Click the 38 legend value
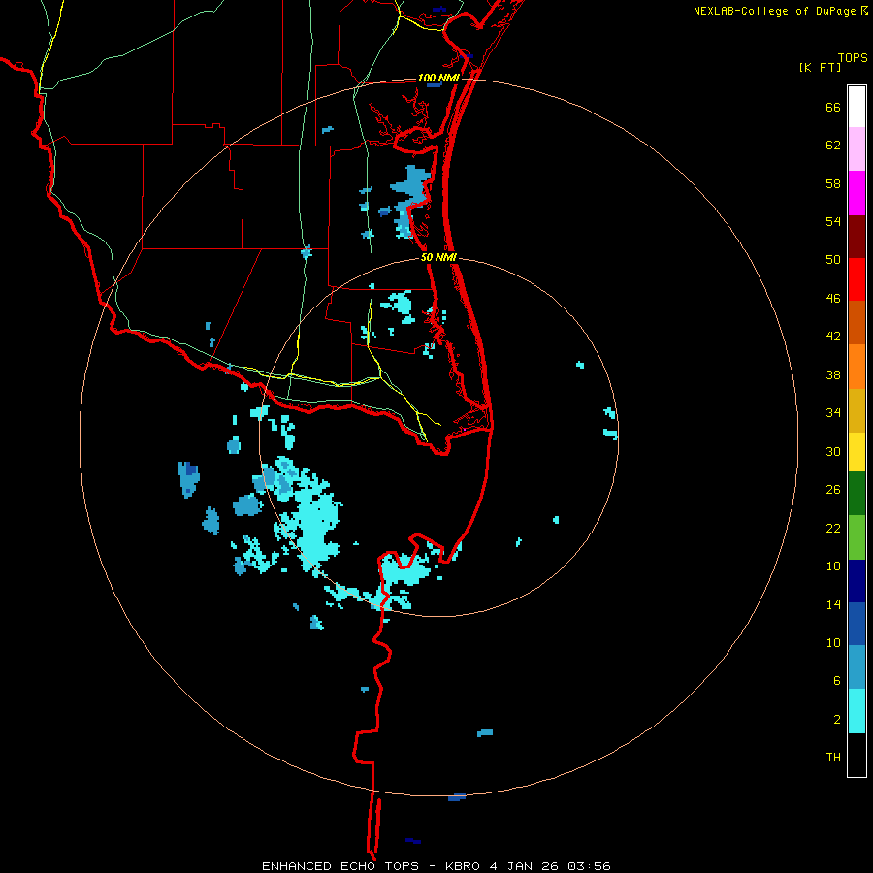 tap(833, 374)
